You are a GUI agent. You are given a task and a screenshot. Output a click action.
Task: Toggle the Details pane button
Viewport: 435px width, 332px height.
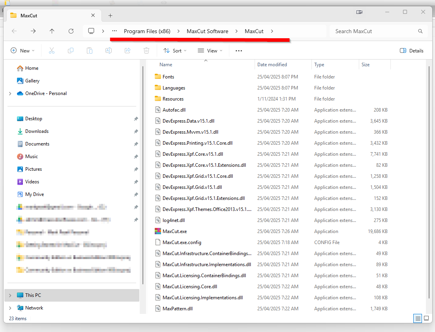[x=412, y=50]
